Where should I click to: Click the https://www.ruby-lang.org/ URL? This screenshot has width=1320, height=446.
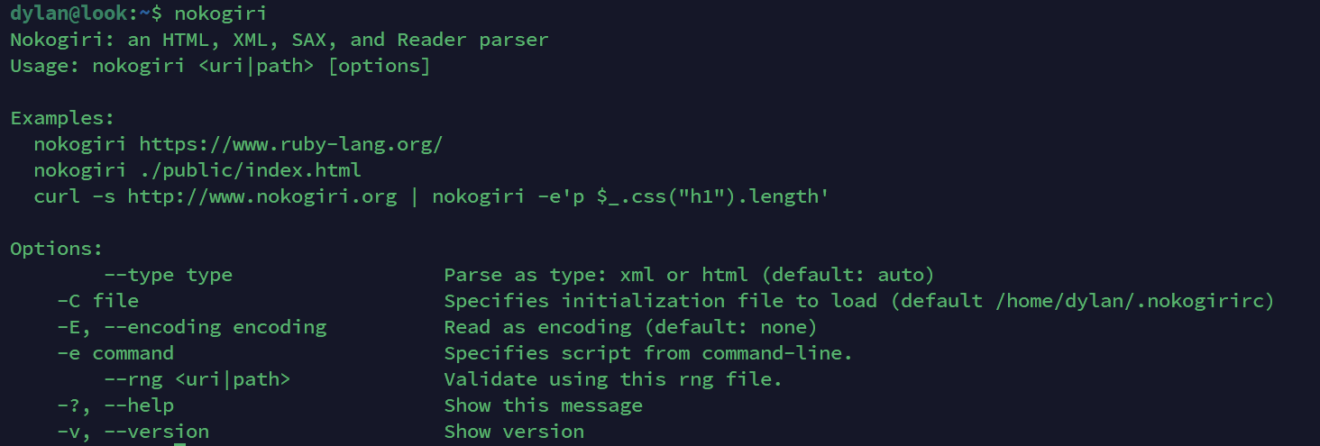pyautogui.click(x=290, y=144)
